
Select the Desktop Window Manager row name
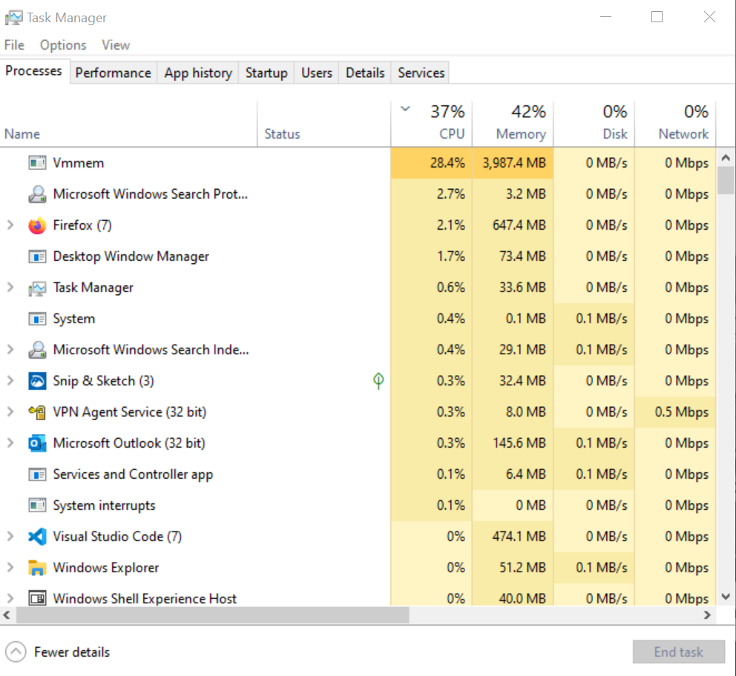coord(131,256)
